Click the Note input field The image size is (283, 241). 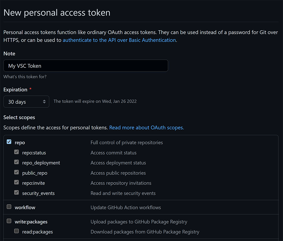point(86,66)
